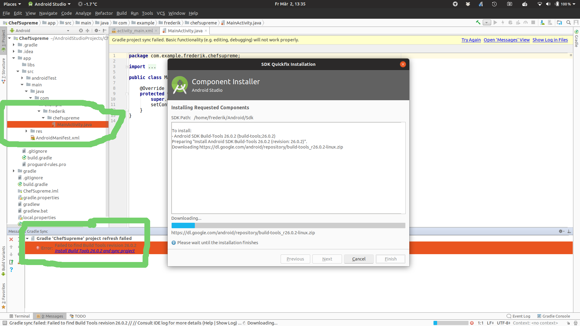Toggle the Project tool window side tab
The image size is (580, 326).
click(x=3, y=39)
